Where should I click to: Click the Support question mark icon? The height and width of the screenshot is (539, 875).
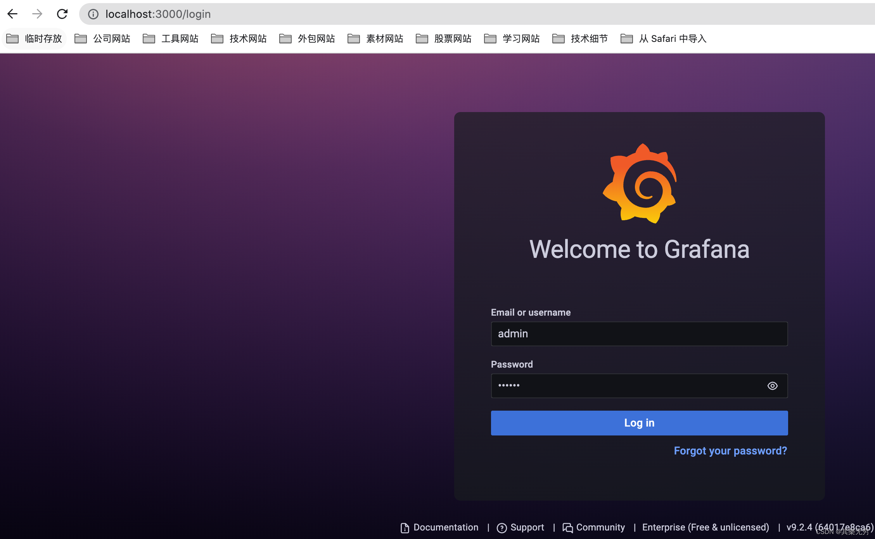(501, 528)
